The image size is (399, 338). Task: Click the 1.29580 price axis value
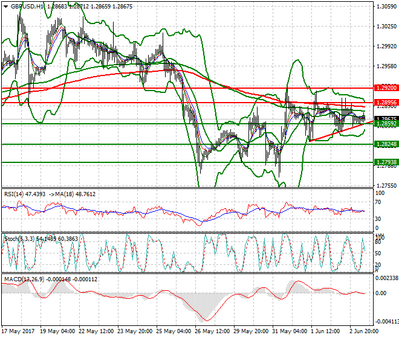(386, 66)
